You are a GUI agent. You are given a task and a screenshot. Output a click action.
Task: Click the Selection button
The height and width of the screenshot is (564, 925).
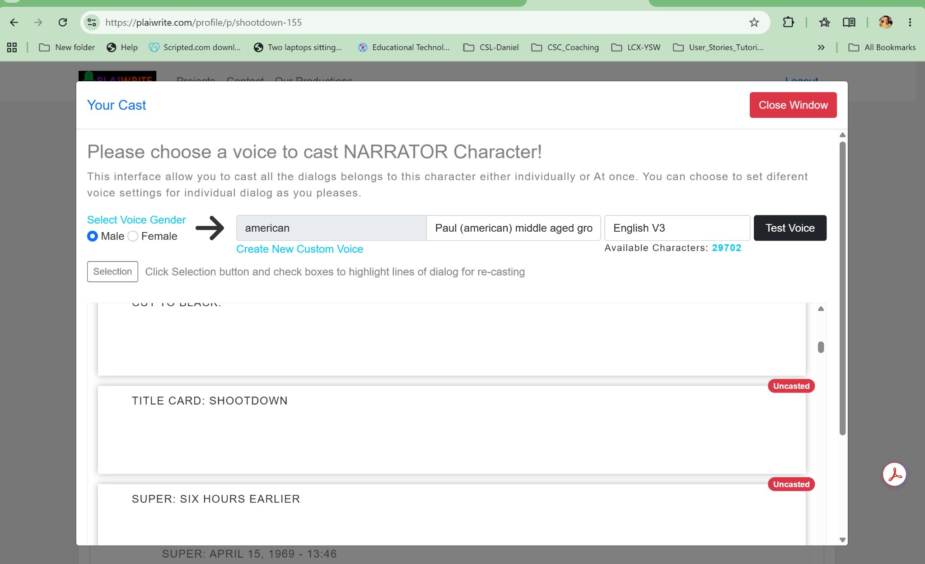112,272
